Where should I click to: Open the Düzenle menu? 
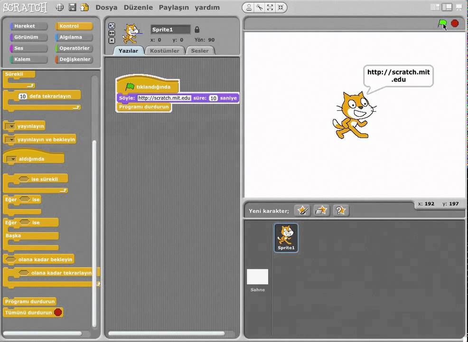pos(138,8)
